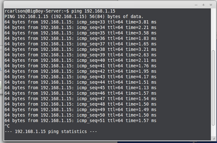Click the terminal's vertical scrollbar thumb

click(213, 88)
